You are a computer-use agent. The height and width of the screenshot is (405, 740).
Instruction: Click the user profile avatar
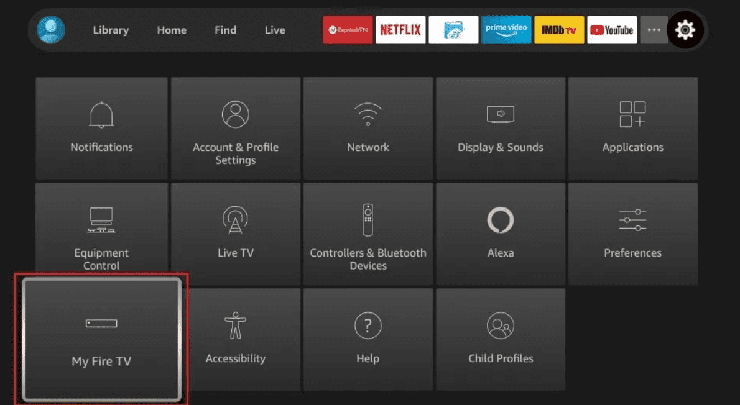coord(51,30)
